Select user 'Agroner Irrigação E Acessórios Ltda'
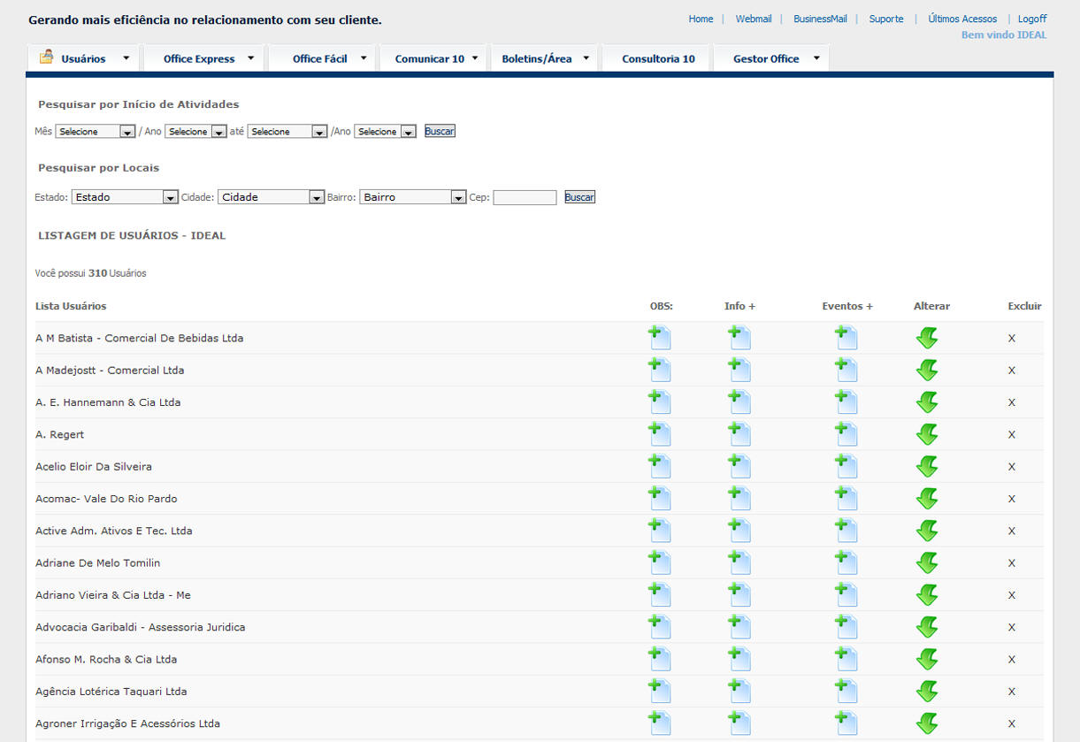1080x742 pixels. point(127,723)
